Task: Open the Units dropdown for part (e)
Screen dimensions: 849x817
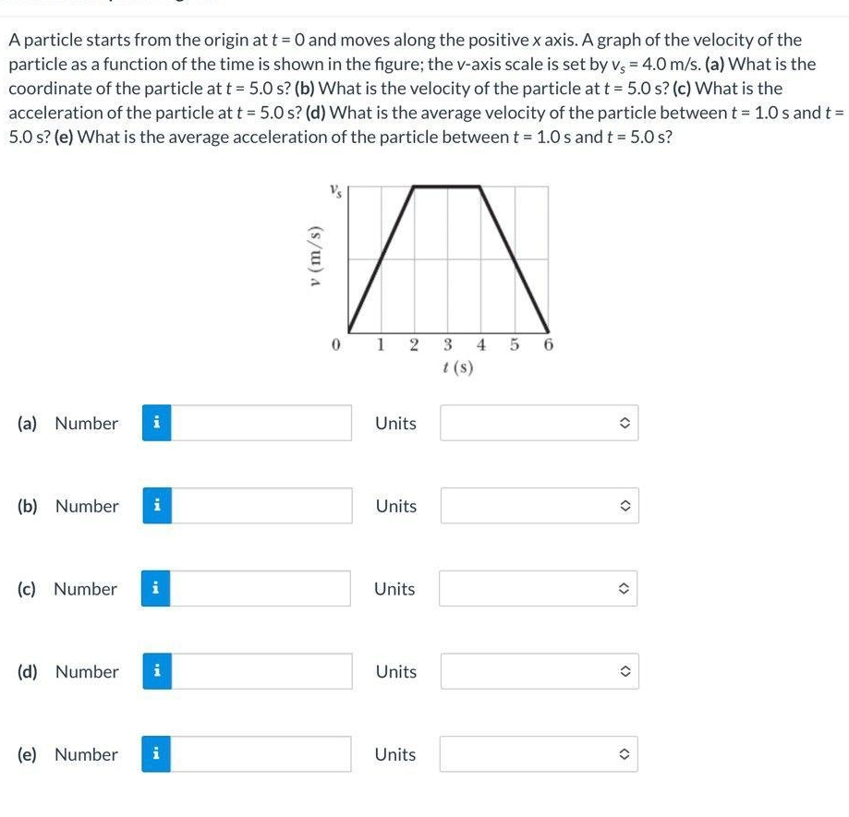Action: 539,754
